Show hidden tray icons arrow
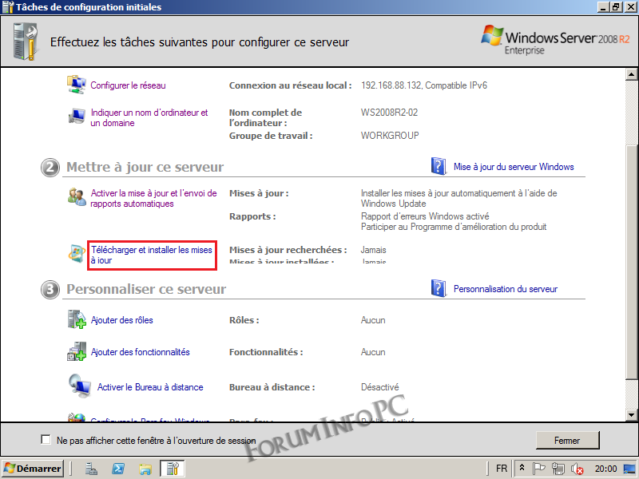 point(522,468)
